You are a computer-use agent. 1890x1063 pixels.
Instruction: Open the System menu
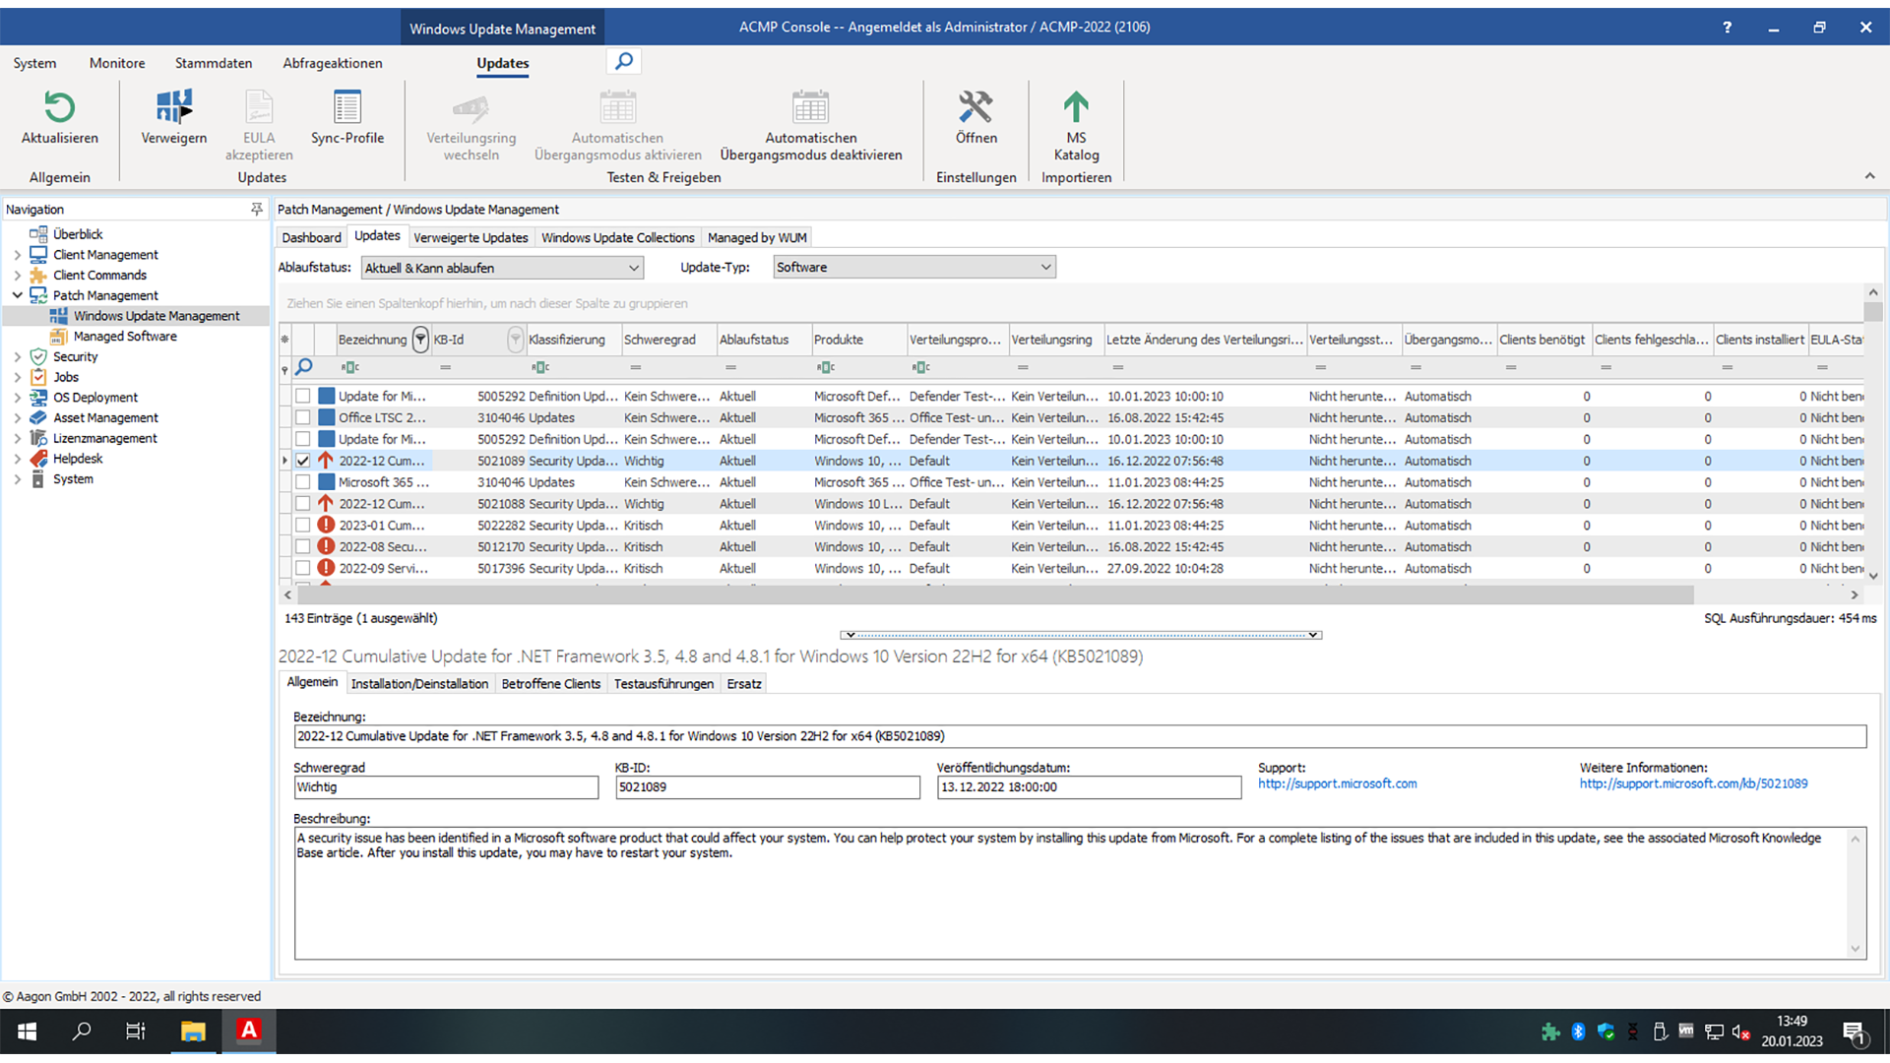34,63
